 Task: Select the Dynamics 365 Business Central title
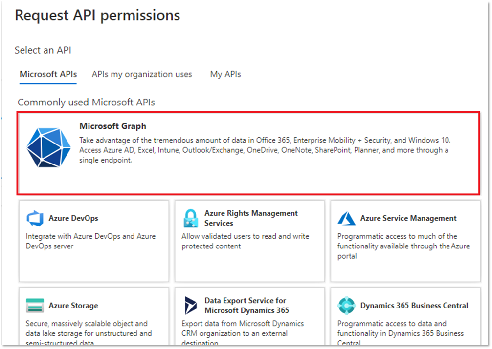(x=414, y=306)
